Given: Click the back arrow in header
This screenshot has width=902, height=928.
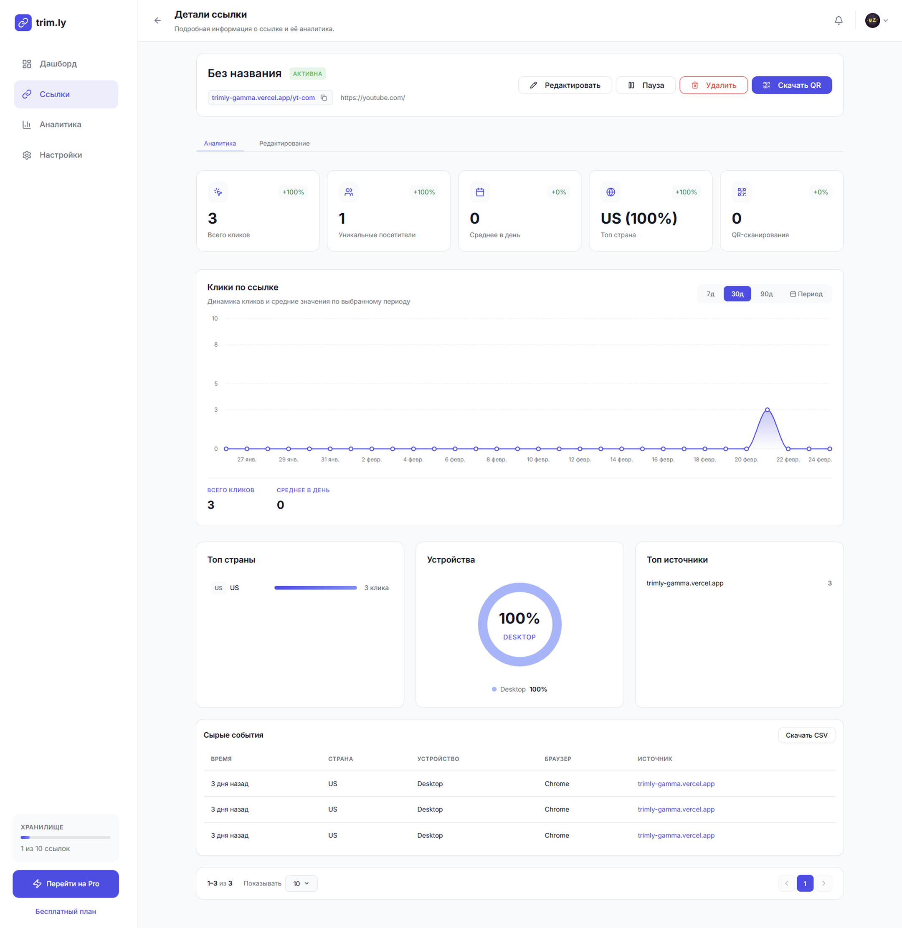Looking at the screenshot, I should [x=157, y=20].
